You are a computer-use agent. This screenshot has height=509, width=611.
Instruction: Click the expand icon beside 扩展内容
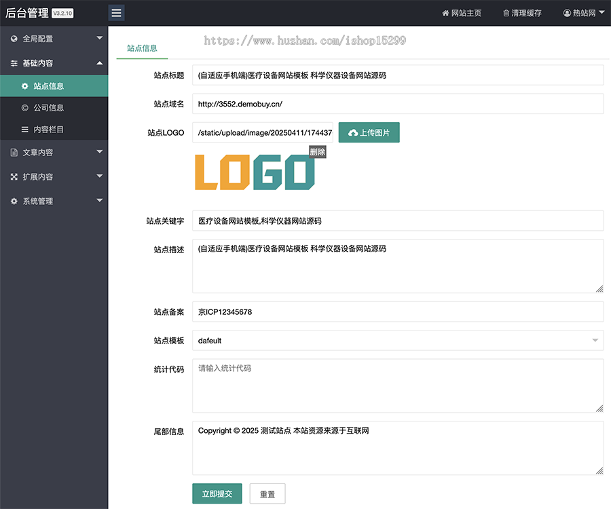(14, 177)
